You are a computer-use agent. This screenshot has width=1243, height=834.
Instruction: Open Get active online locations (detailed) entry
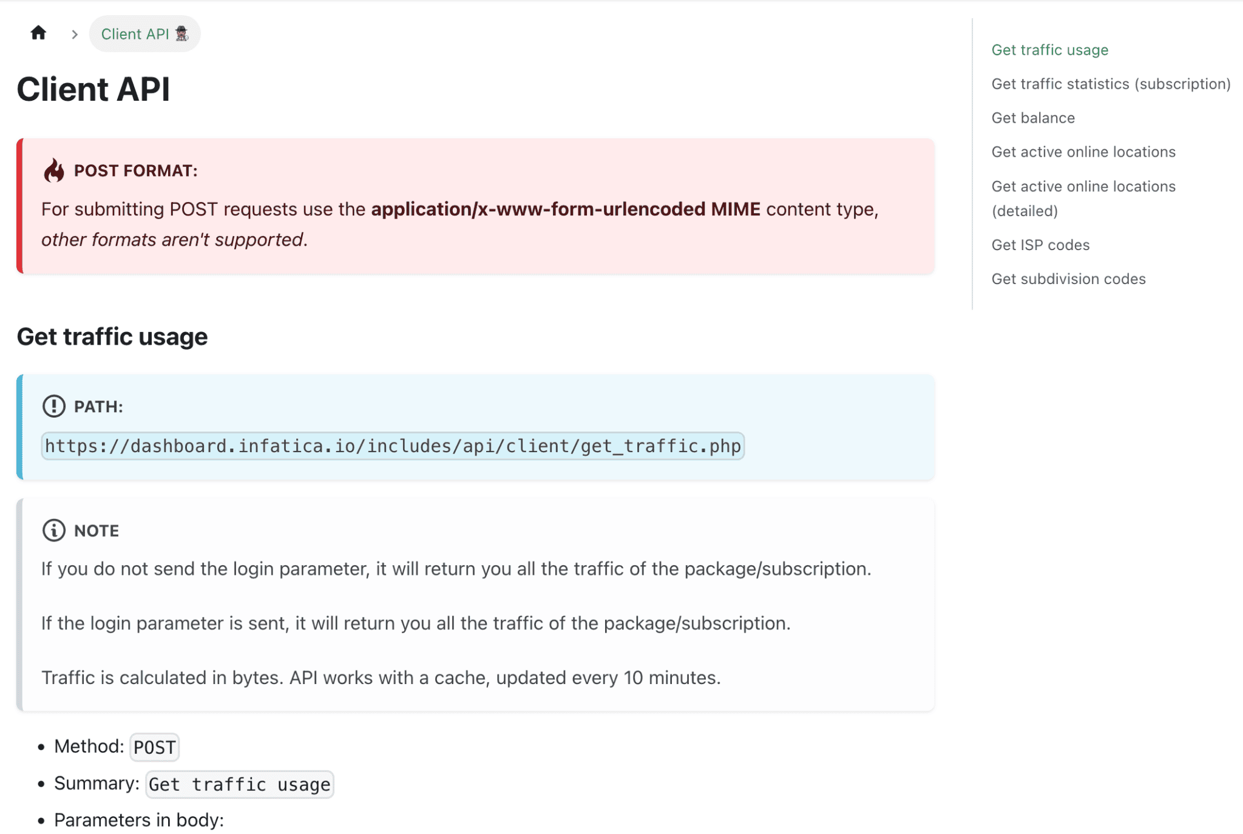(x=1083, y=198)
